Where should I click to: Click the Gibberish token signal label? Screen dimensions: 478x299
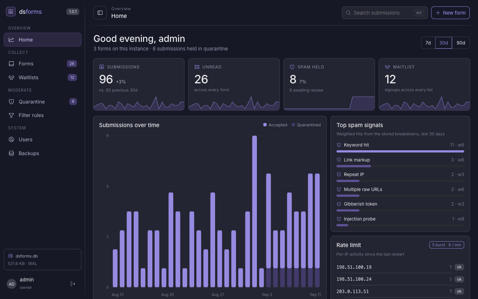pos(360,204)
